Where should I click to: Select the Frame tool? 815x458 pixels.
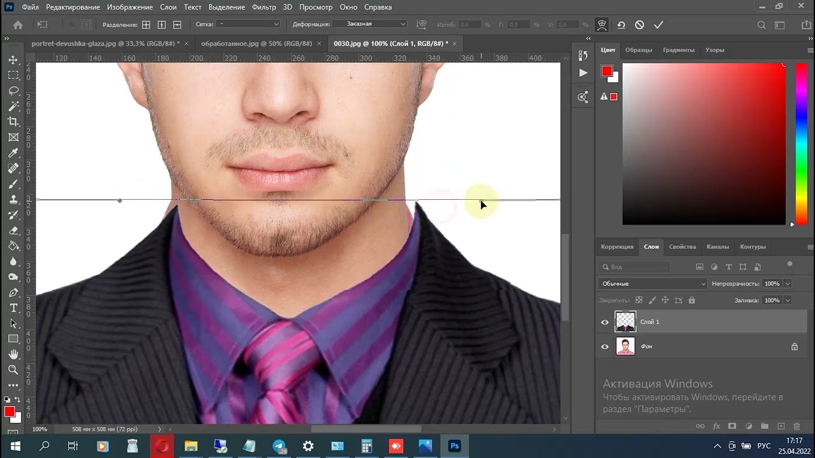point(13,137)
